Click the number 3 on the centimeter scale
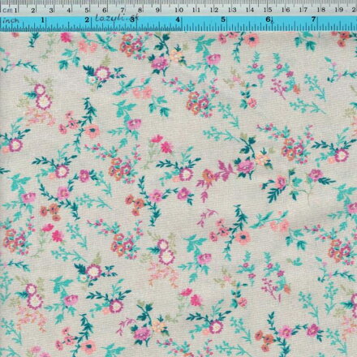This screenshot has height=357, width=357. click(51, 11)
